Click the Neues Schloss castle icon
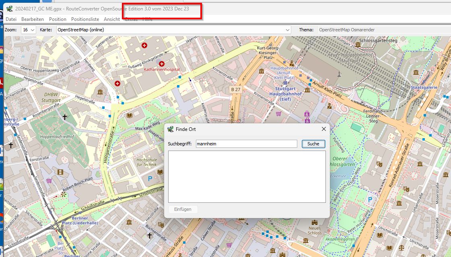 pos(314,222)
